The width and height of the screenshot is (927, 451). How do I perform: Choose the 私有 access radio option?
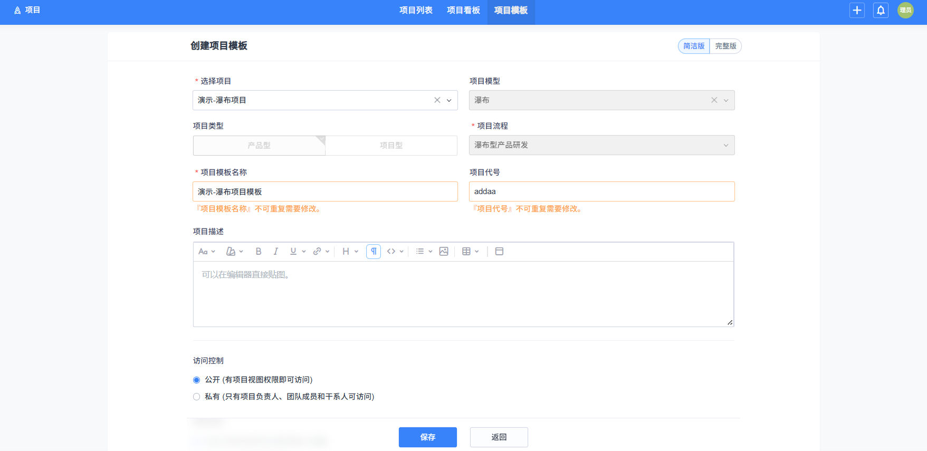click(197, 397)
